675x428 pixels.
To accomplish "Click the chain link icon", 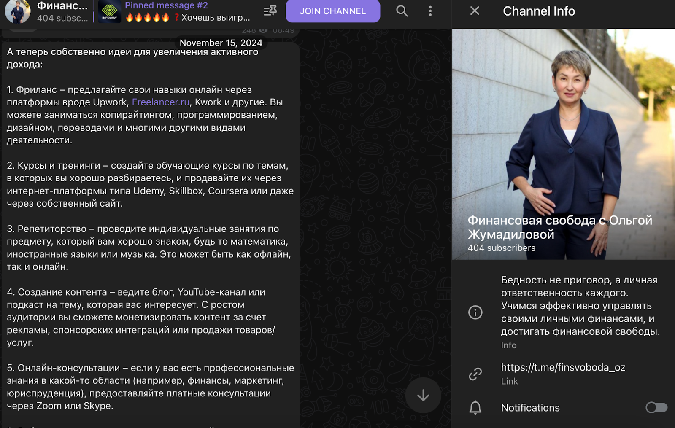I will pyautogui.click(x=475, y=374).
